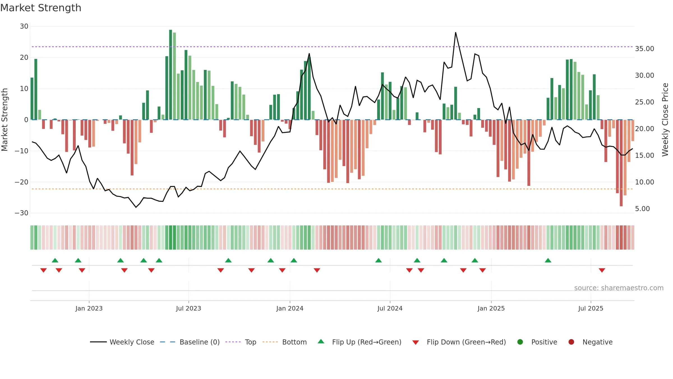
Task: Toggle the Bottom legend label
Action: click(x=294, y=342)
